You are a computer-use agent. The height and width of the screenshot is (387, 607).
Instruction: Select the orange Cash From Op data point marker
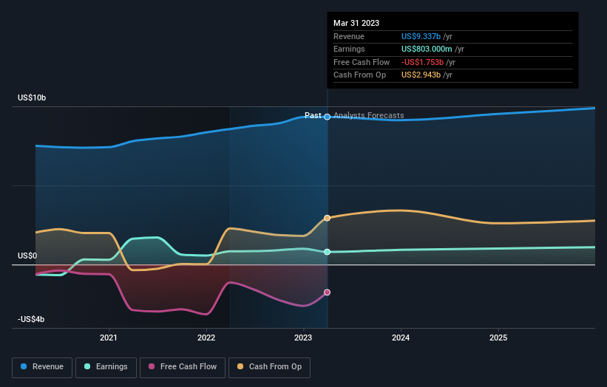click(327, 218)
